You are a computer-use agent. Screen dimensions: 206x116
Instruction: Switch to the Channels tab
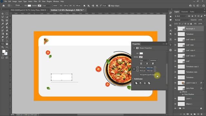coord(184,12)
